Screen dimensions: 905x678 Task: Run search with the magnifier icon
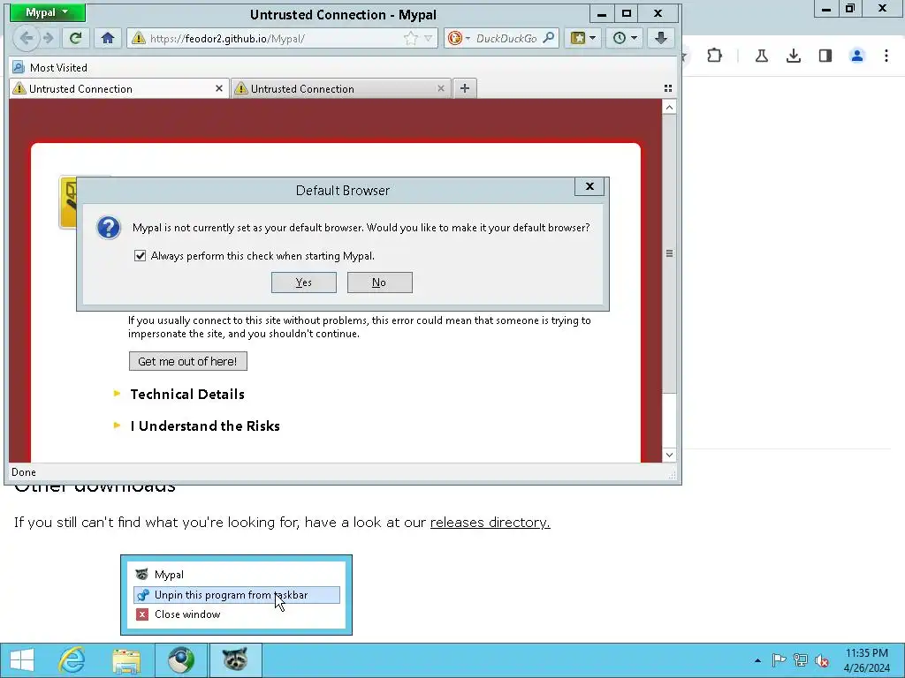tap(549, 38)
